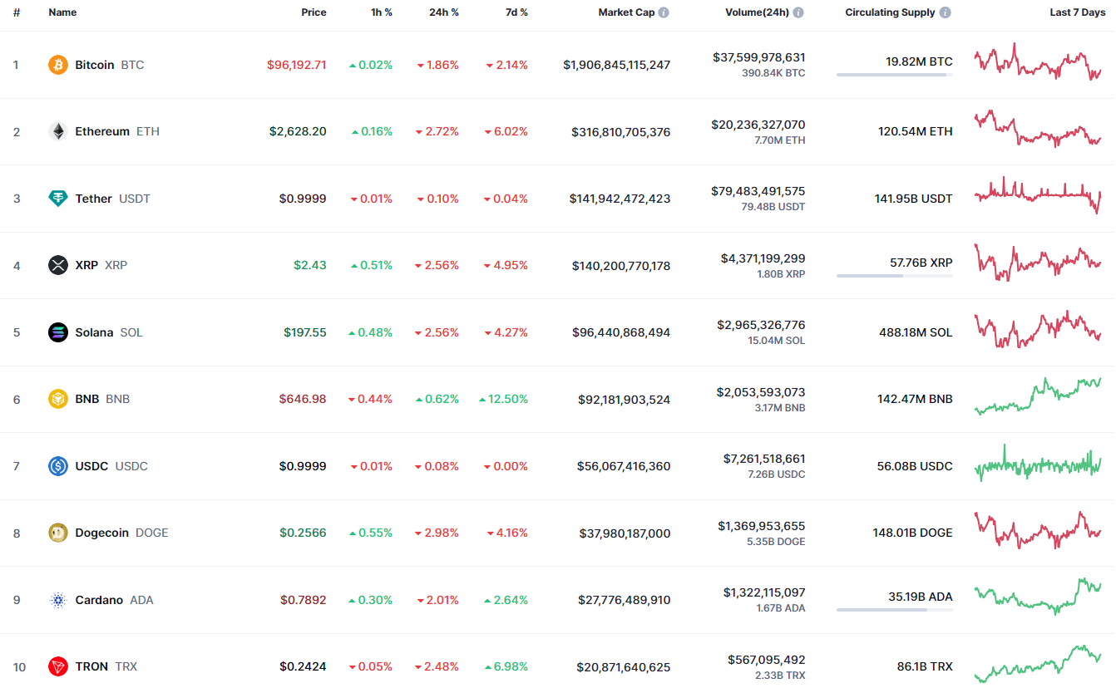Click the Market Cap info icon

tap(664, 12)
